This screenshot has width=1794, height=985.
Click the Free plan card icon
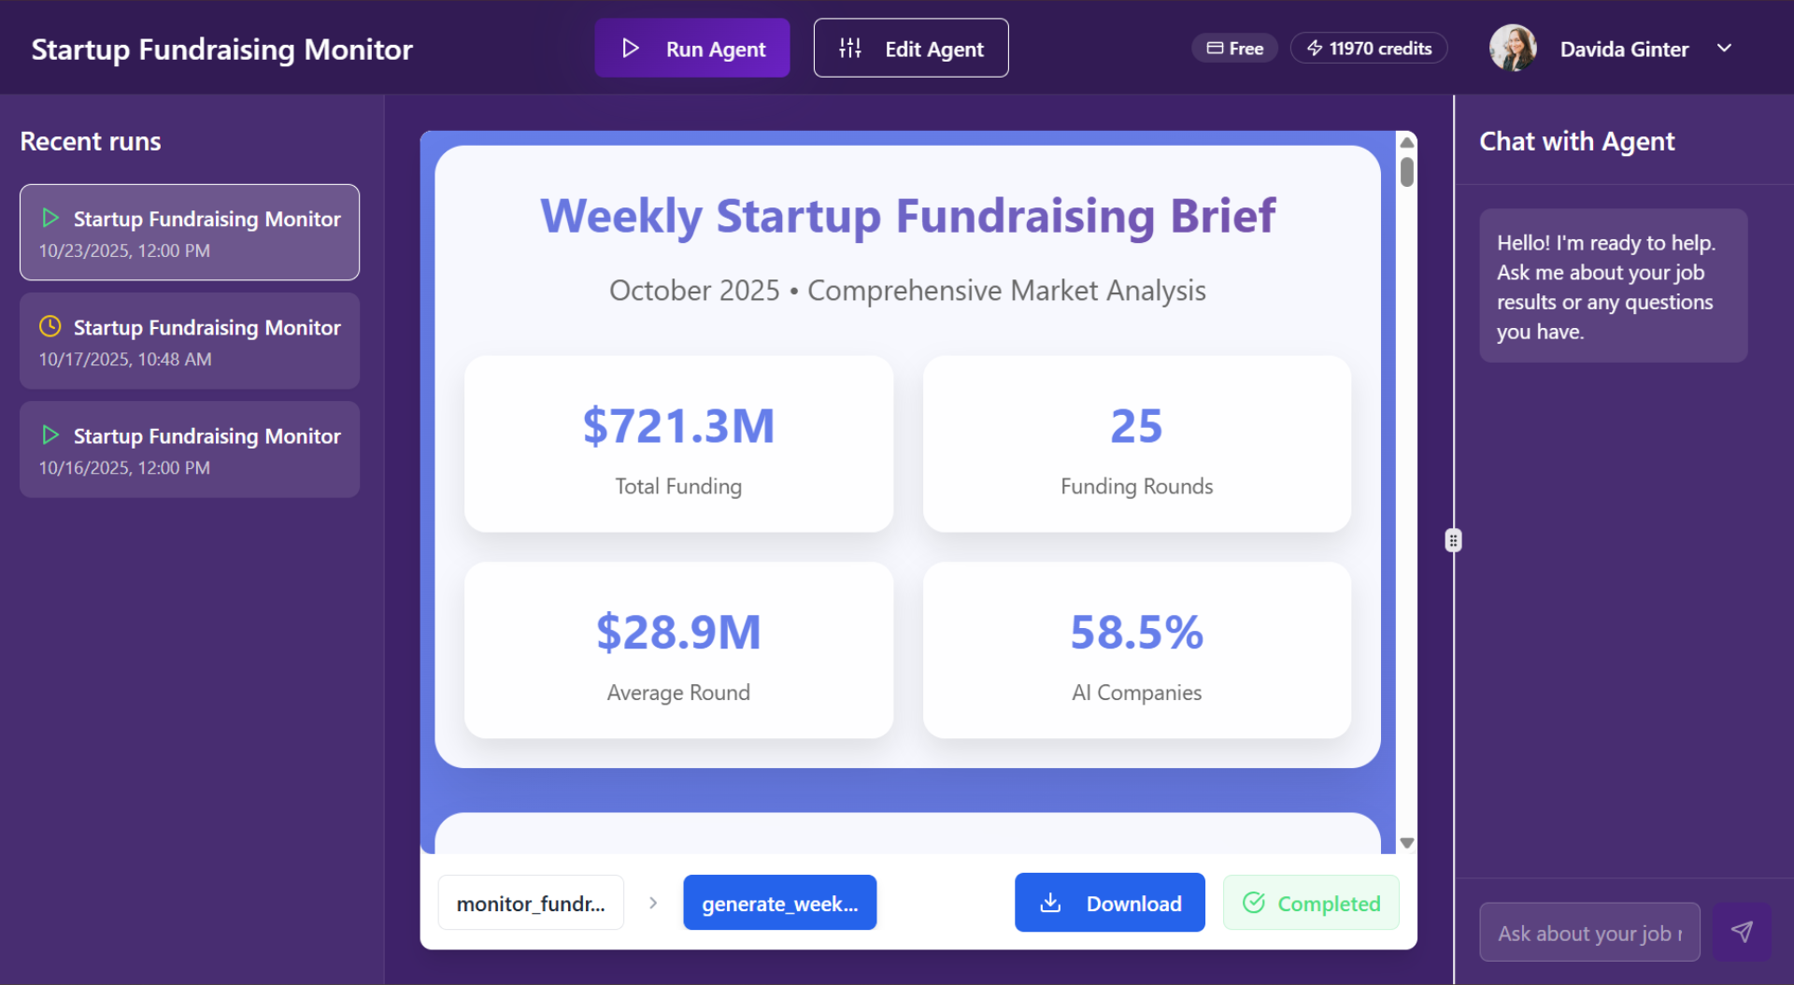coord(1215,48)
